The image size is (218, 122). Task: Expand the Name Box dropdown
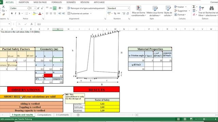9,24
